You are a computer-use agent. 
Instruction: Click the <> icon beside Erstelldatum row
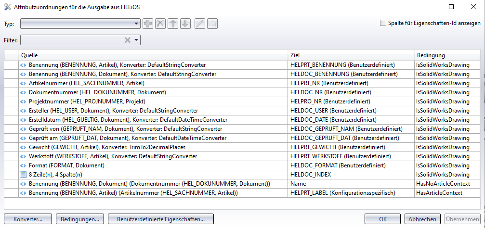point(23,120)
